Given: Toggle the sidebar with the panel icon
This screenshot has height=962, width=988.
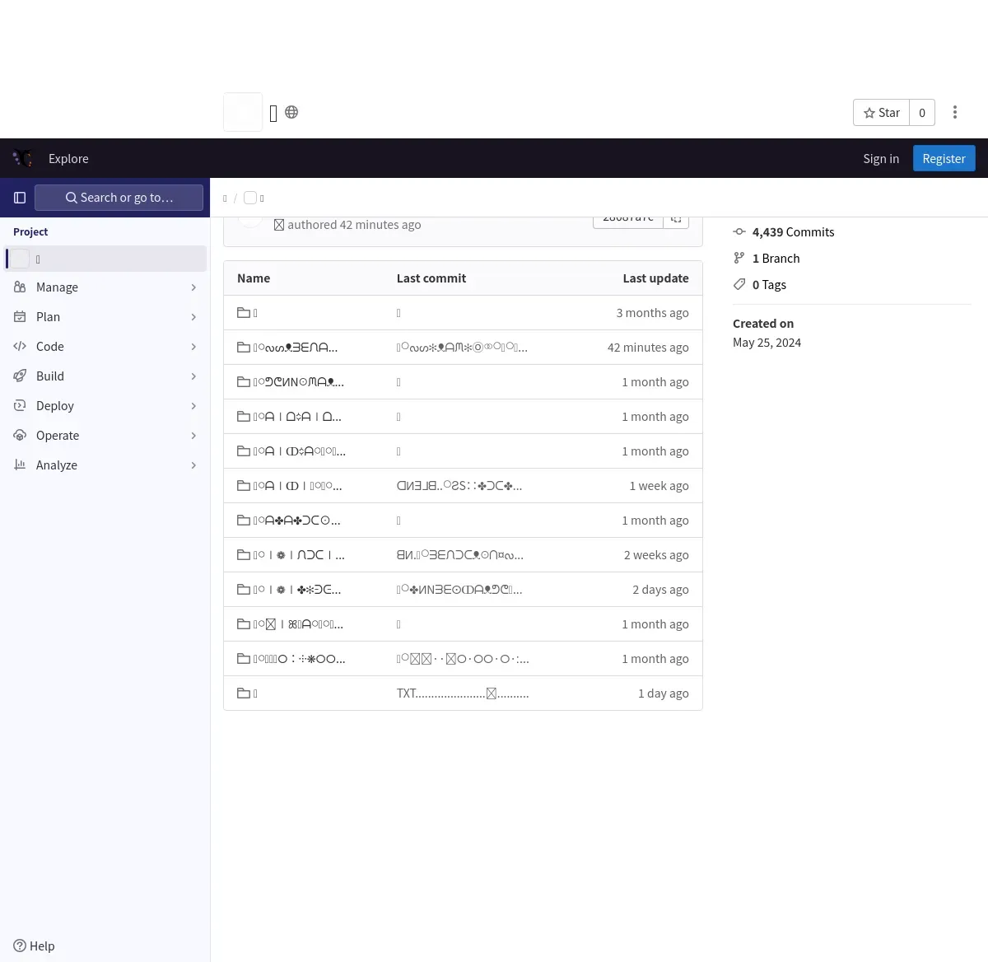Looking at the screenshot, I should pyautogui.click(x=20, y=198).
